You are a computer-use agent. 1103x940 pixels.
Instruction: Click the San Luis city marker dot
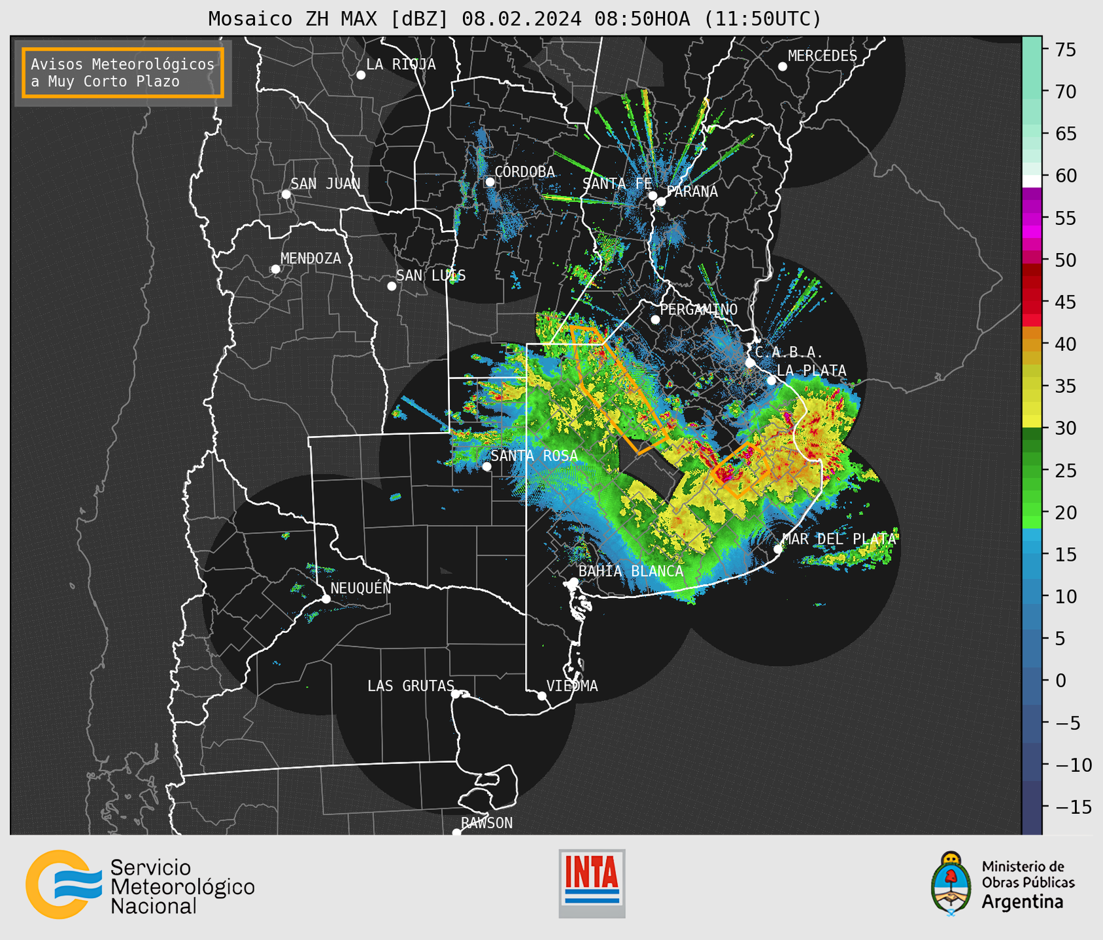392,286
